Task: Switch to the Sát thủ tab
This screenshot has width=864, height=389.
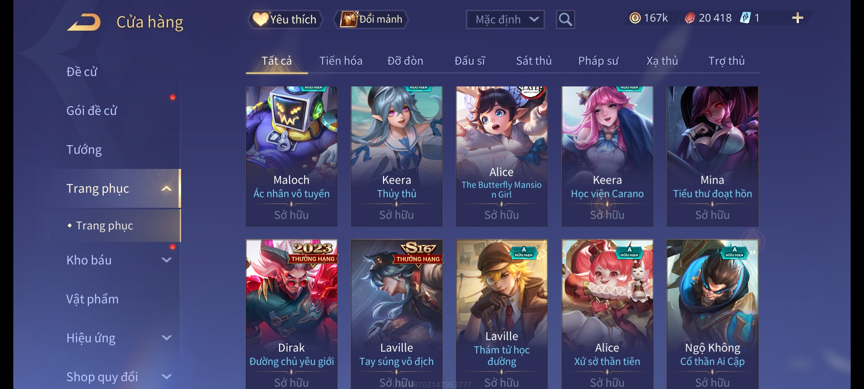Action: click(x=534, y=61)
